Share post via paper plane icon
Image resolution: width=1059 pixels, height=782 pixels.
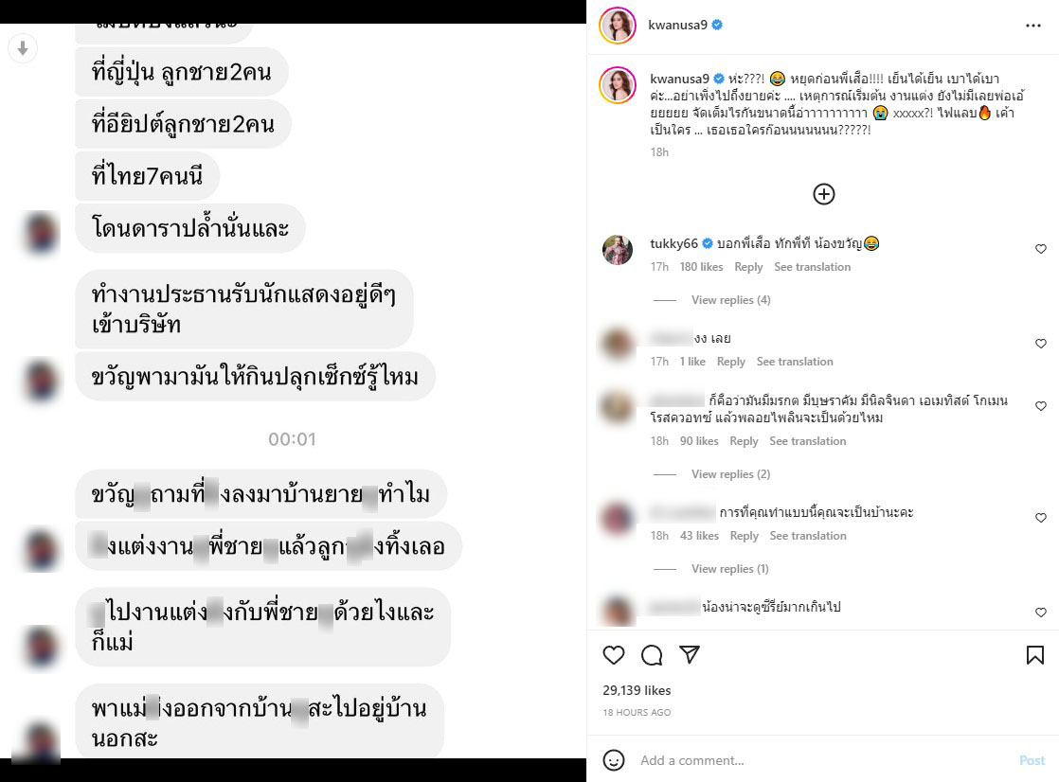690,654
